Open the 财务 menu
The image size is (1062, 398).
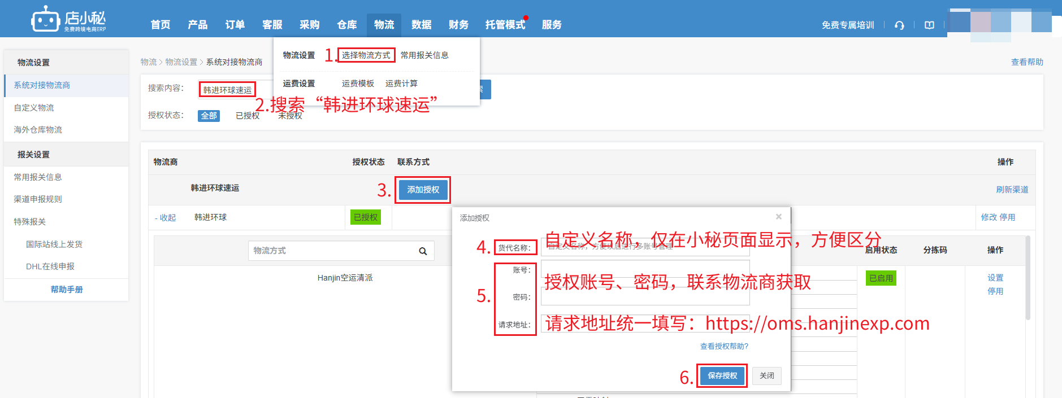point(459,25)
